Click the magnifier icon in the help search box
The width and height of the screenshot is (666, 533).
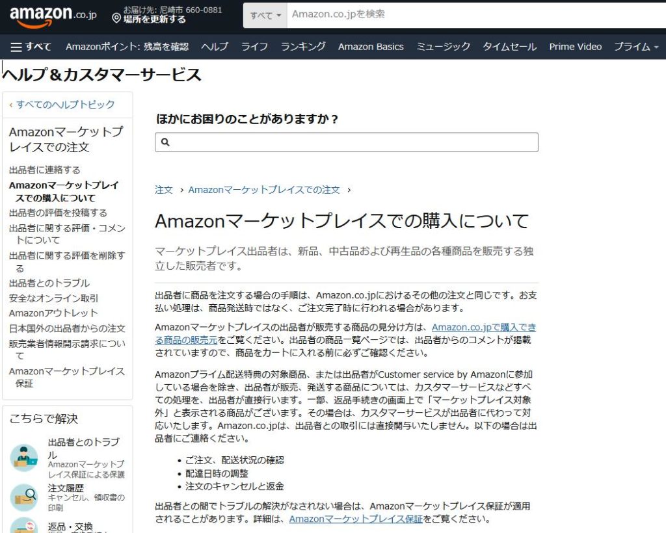pos(165,142)
